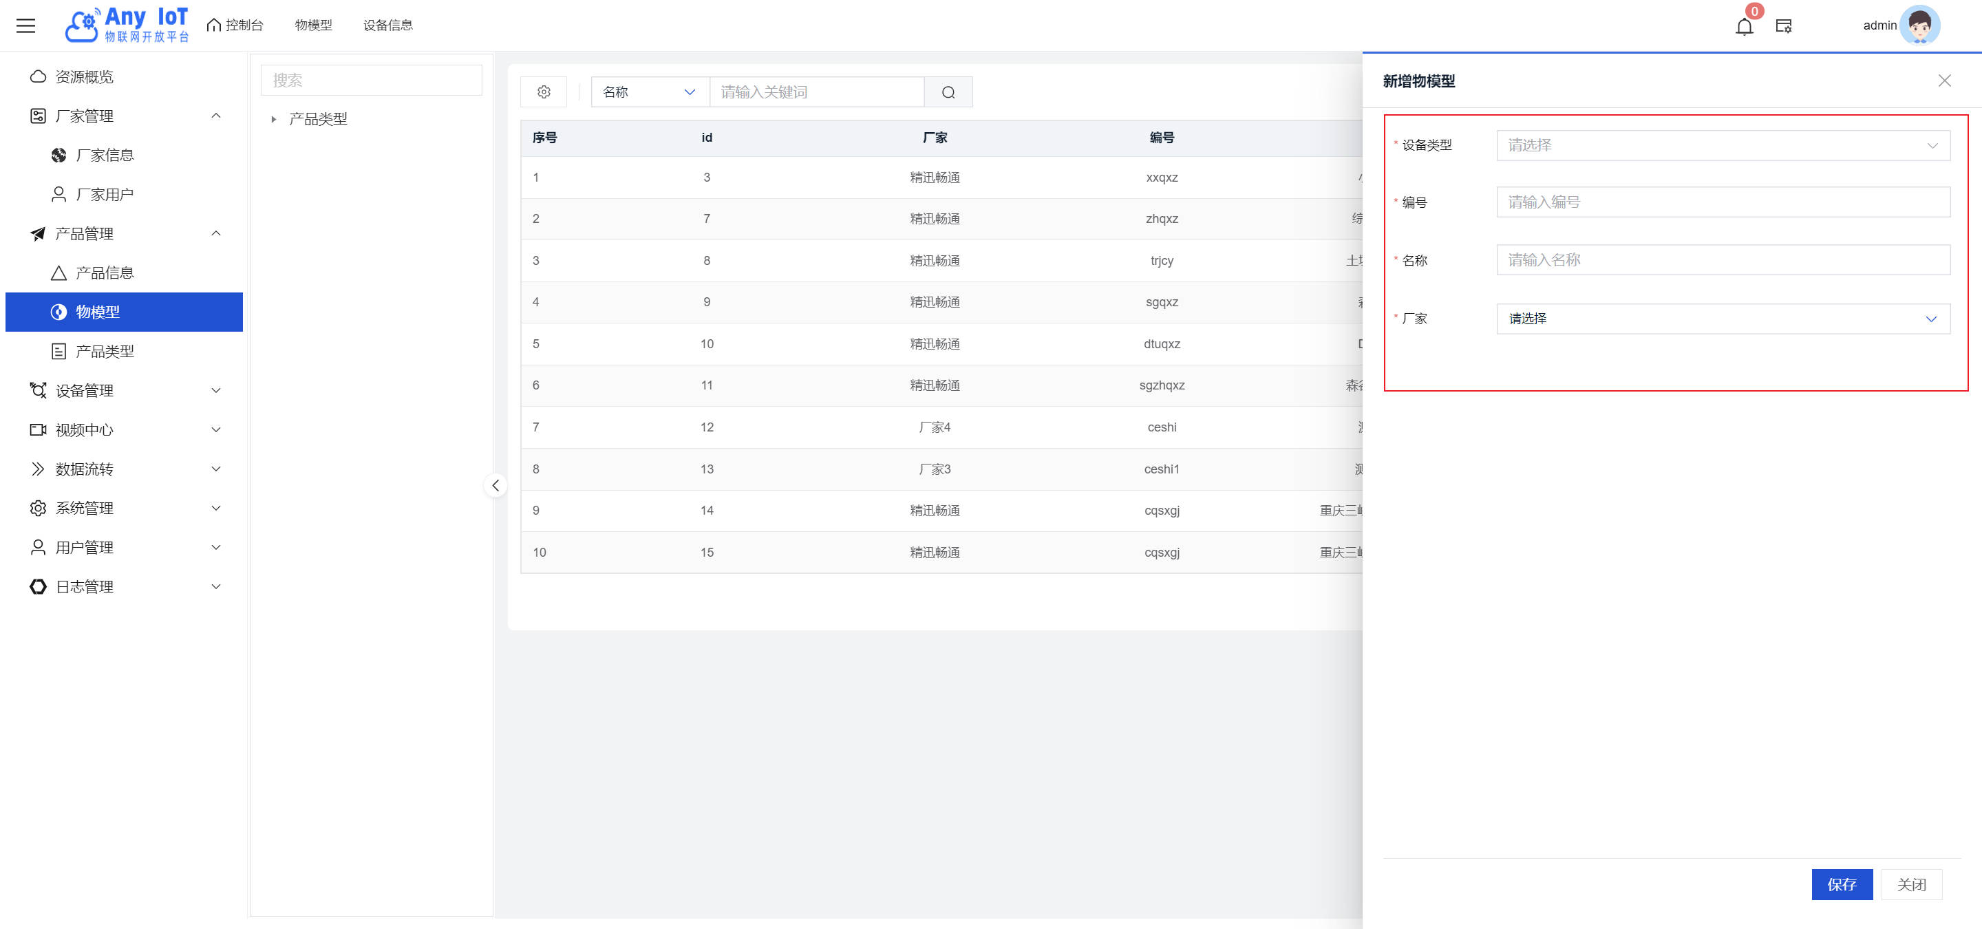Click the window icon beside notification bell

click(1784, 26)
